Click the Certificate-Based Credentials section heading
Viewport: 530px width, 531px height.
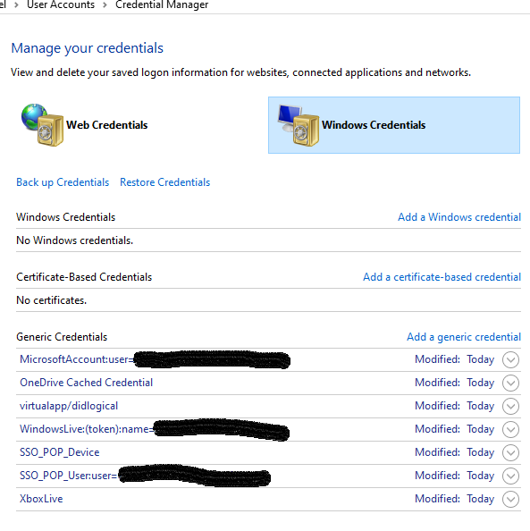click(84, 277)
